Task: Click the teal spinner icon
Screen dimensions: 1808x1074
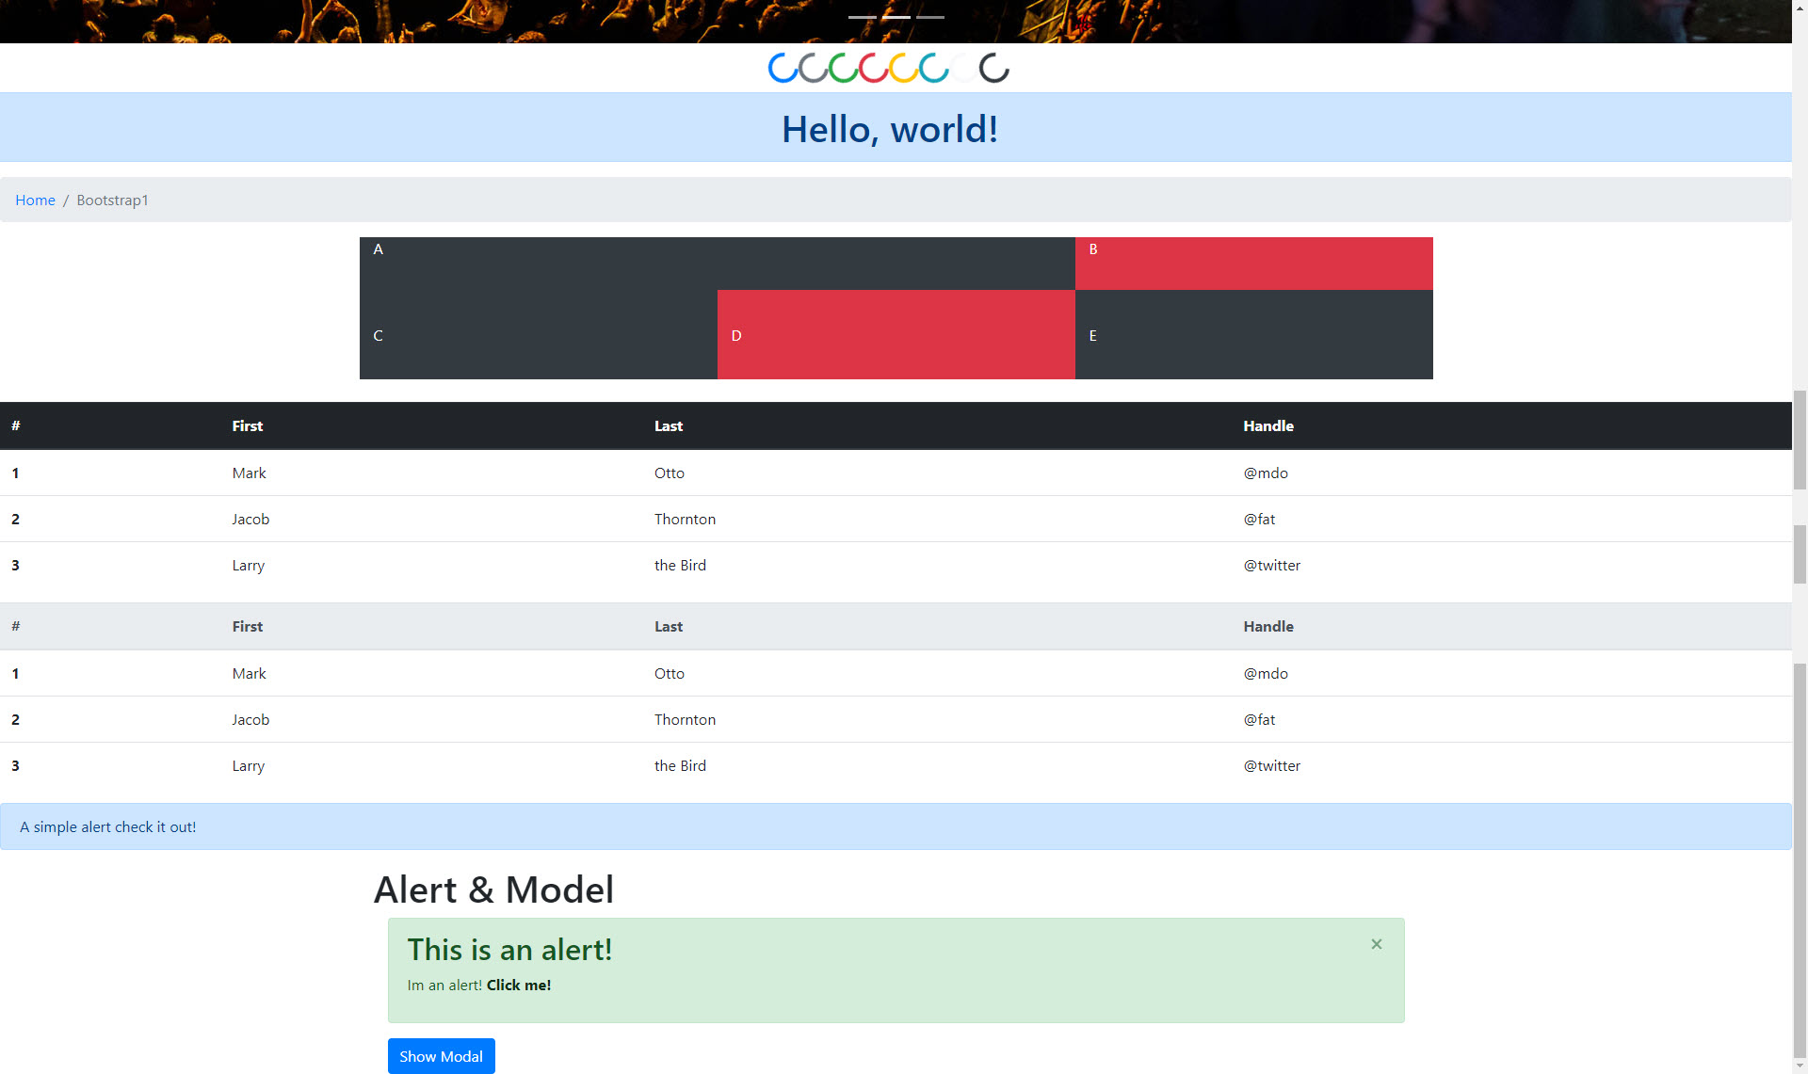Action: (934, 68)
